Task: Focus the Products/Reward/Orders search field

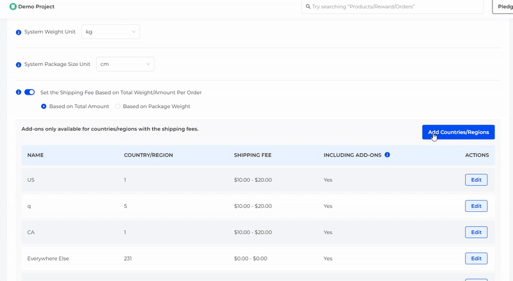Action: [x=394, y=6]
